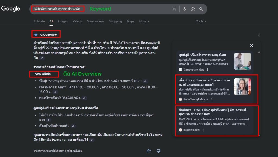This screenshot has height=157, width=278.
Task: Open the link icon after the intro paragraph ending "กัน"
Action: point(42,58)
